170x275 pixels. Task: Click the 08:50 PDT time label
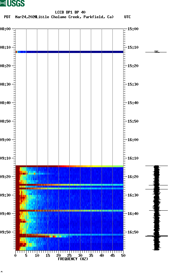[x=5, y=121]
